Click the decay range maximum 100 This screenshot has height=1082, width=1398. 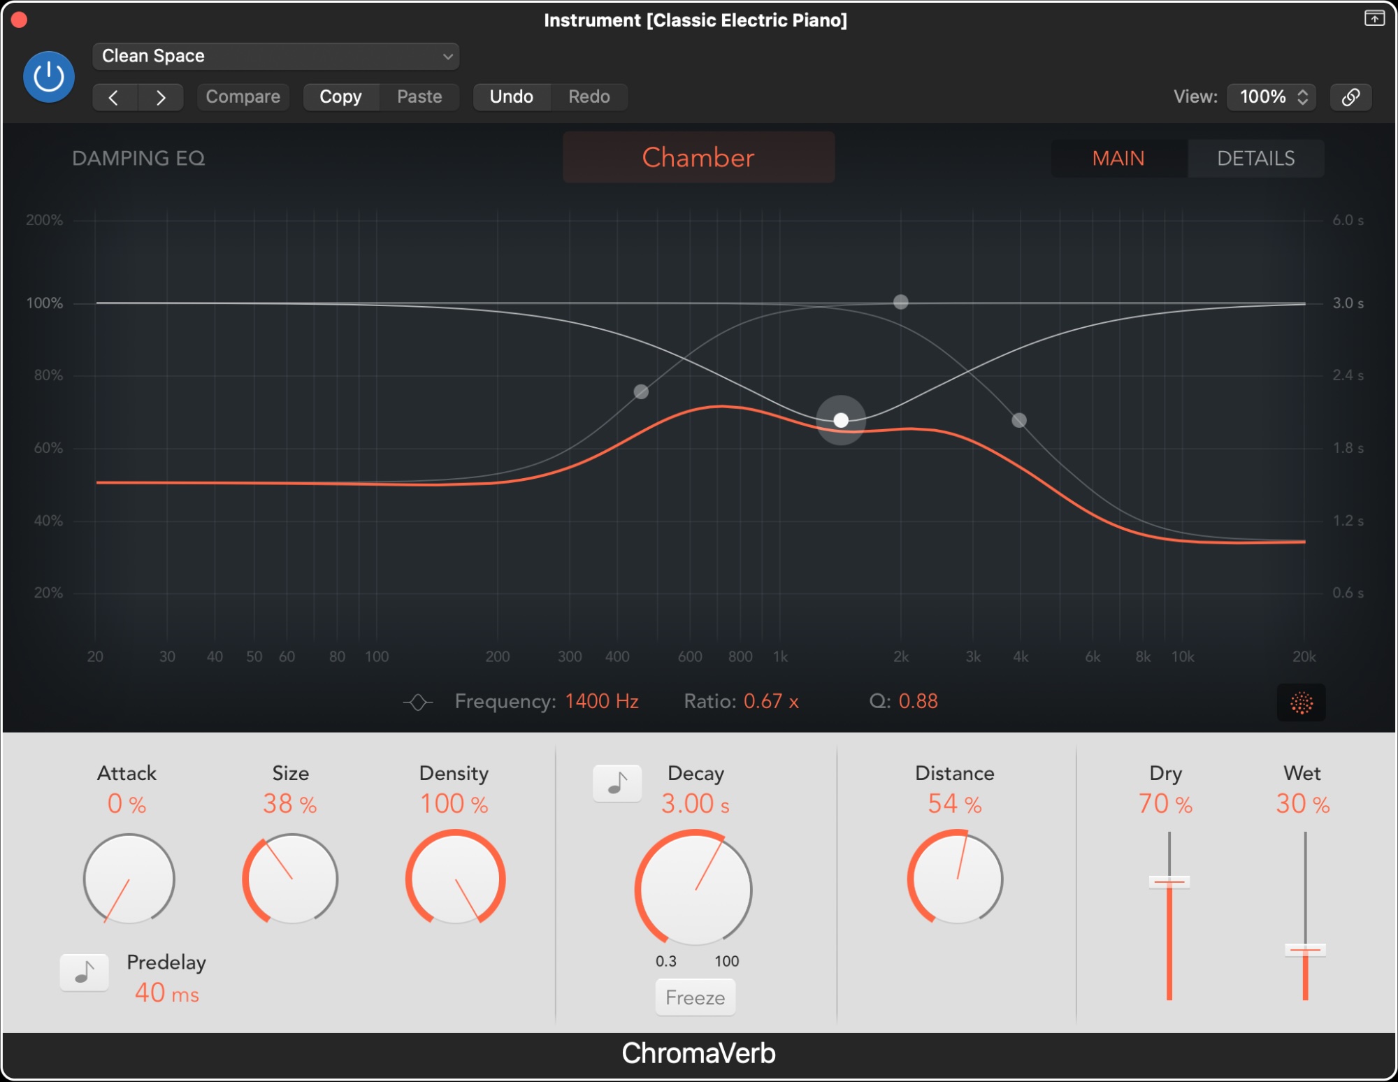[727, 961]
